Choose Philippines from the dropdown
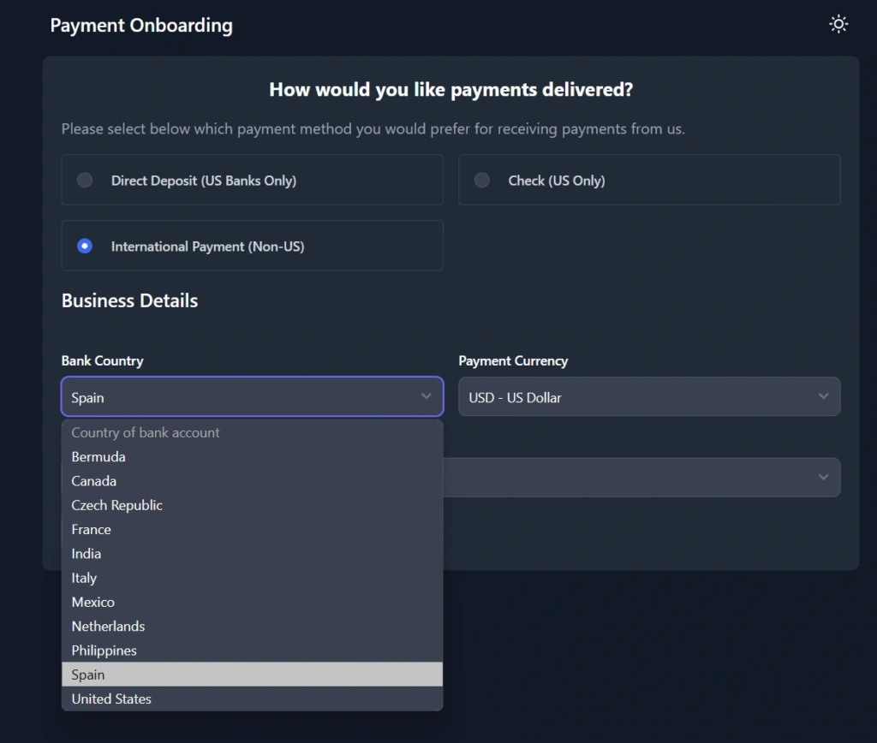Screen dimensions: 877x743 (x=104, y=651)
